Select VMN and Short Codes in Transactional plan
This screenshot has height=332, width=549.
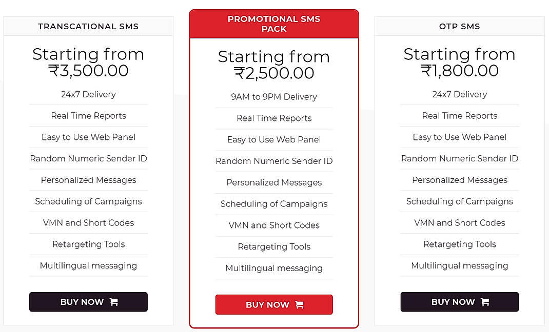[x=88, y=223]
